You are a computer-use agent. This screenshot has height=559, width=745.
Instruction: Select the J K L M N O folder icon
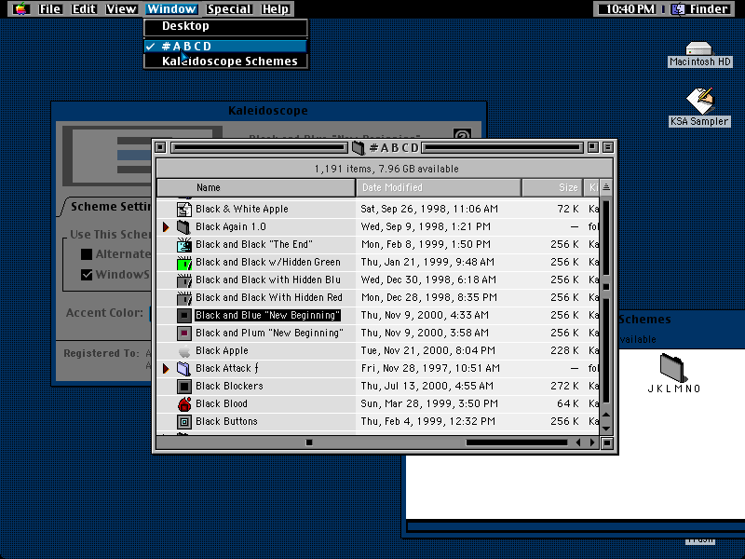tap(673, 367)
